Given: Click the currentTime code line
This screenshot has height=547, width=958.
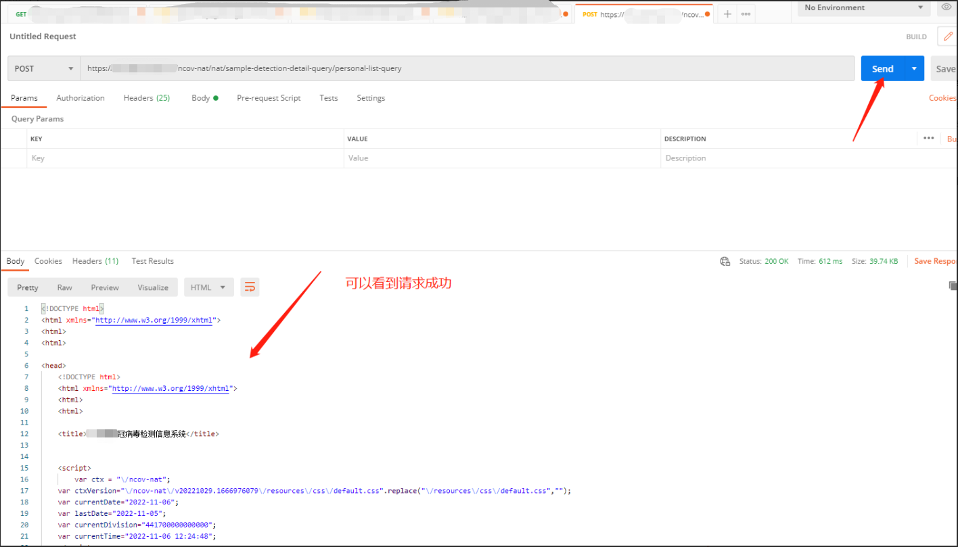Looking at the screenshot, I should coord(137,536).
